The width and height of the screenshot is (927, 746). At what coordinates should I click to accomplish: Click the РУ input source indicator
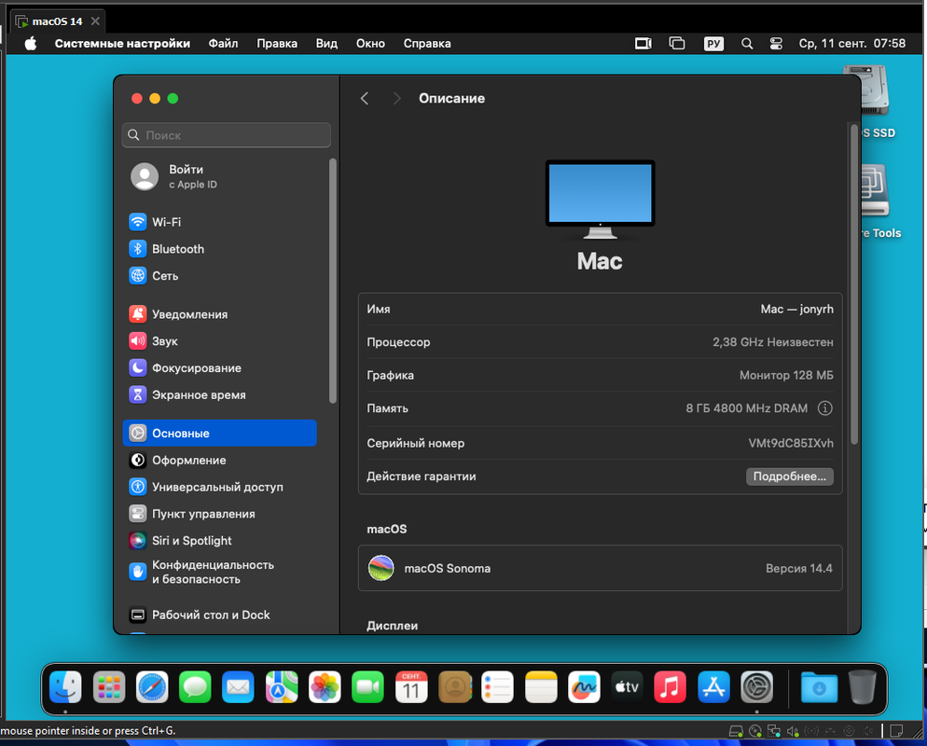713,44
